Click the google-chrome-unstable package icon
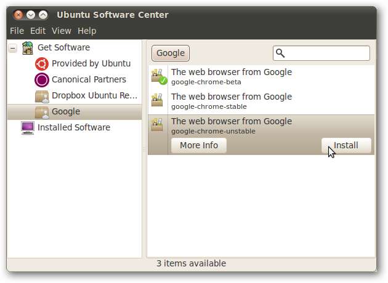Screen dimensions: 388x283 pyautogui.click(x=158, y=126)
